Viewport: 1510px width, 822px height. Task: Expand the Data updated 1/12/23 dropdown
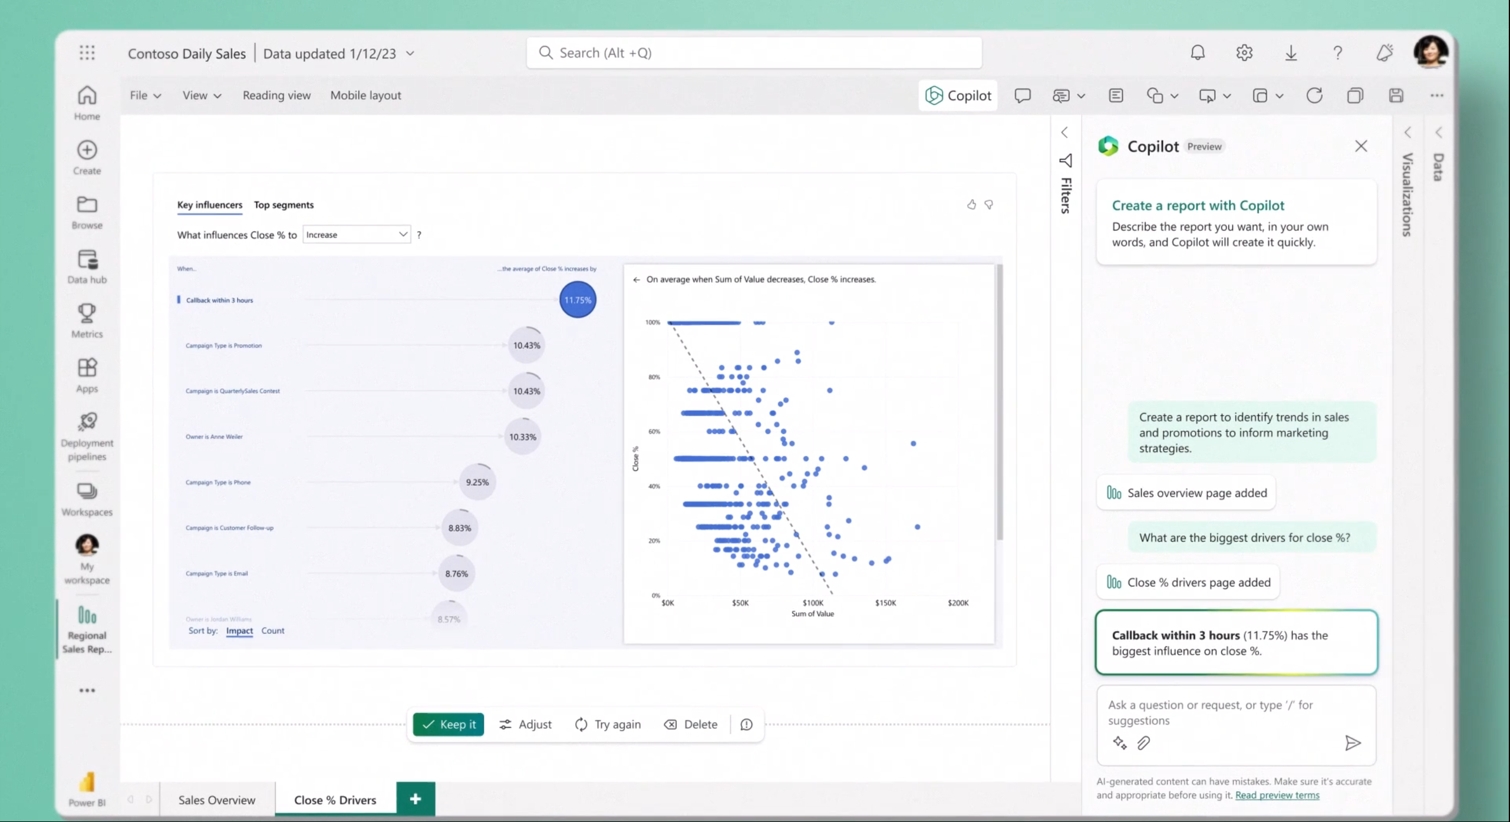(x=409, y=52)
